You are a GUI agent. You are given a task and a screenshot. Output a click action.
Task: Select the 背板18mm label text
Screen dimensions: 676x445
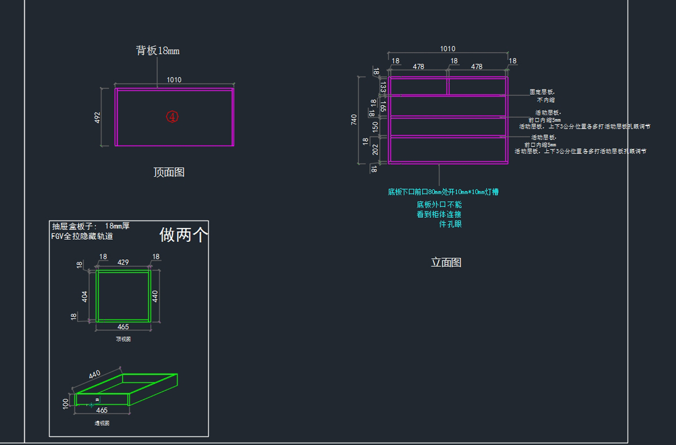tap(157, 51)
